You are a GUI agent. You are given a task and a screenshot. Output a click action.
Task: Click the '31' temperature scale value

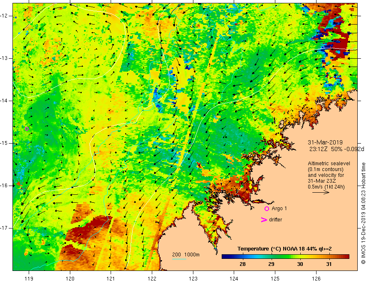click(329, 264)
